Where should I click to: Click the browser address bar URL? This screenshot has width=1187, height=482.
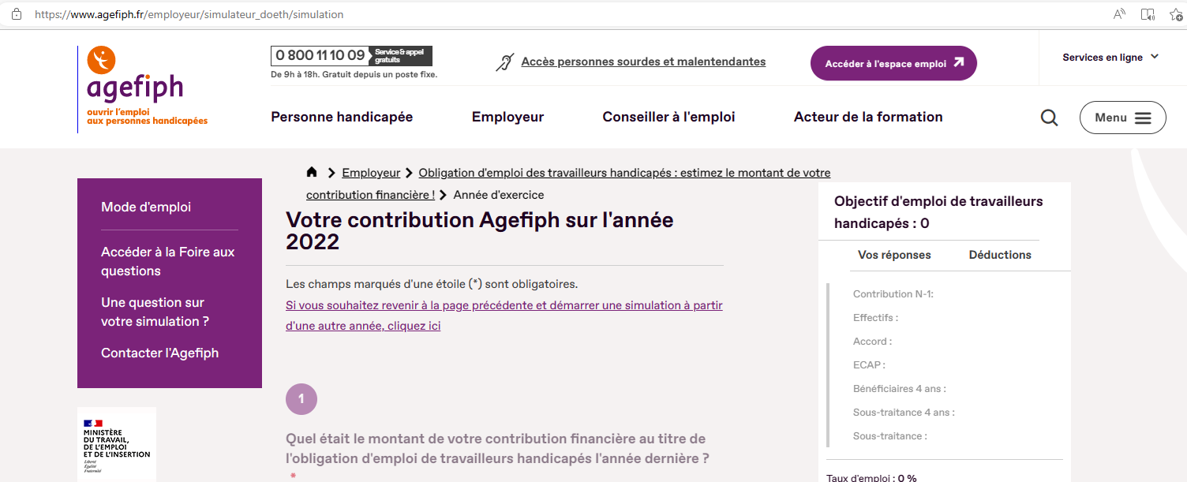pos(189,14)
